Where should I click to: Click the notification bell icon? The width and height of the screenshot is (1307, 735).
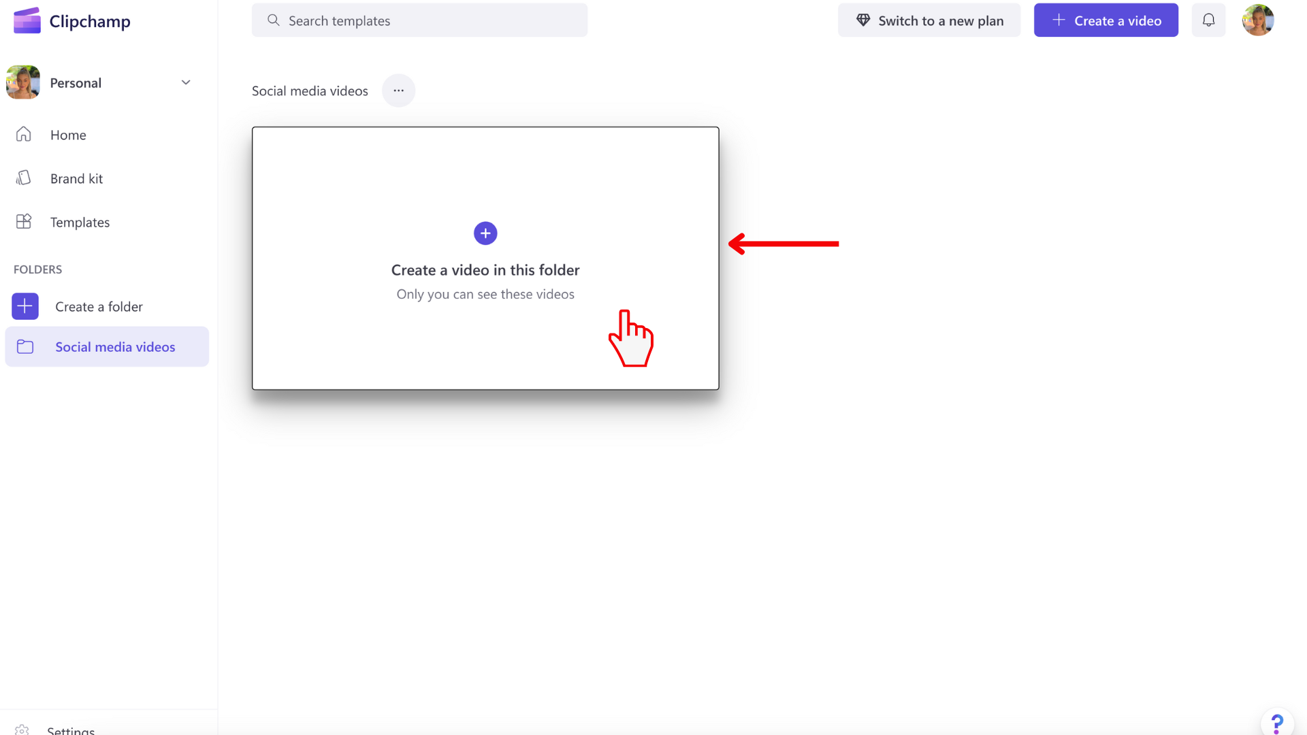tap(1208, 20)
